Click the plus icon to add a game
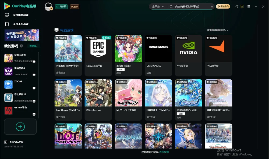The height and width of the screenshot is (159, 269). pos(20,127)
